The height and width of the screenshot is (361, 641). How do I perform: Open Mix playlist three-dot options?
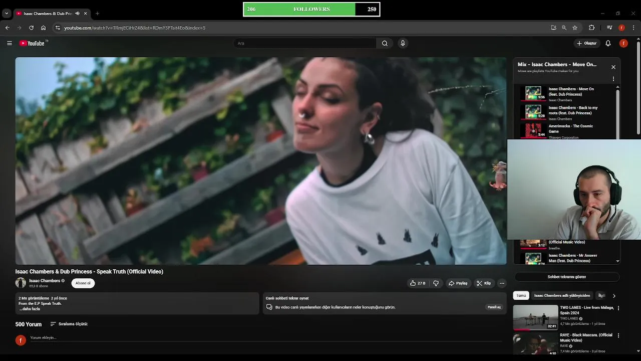613,79
